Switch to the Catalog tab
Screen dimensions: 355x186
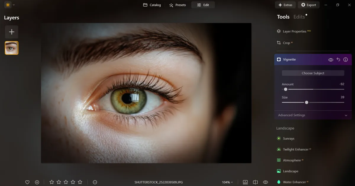coord(152,5)
